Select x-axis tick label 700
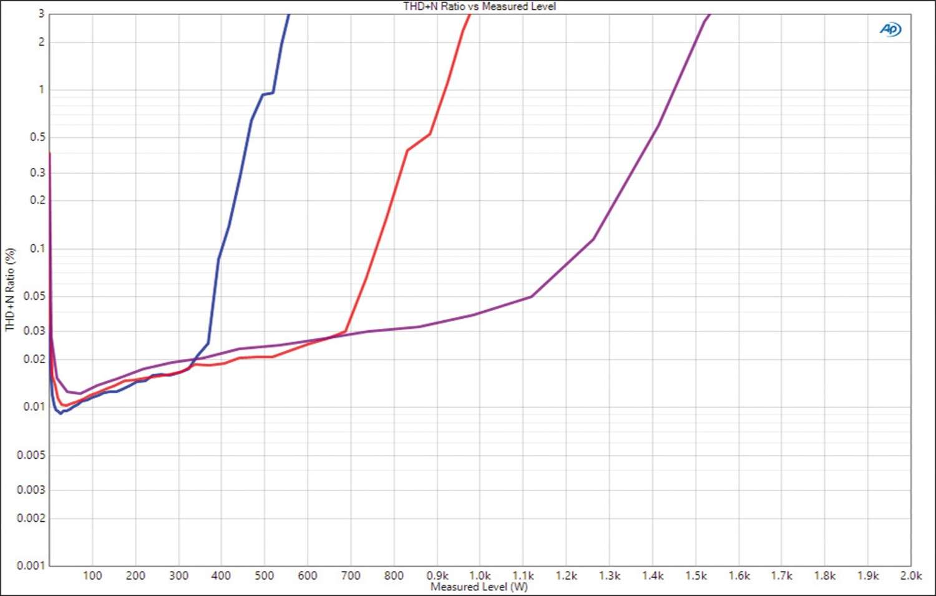Image resolution: width=936 pixels, height=596 pixels. click(x=351, y=575)
